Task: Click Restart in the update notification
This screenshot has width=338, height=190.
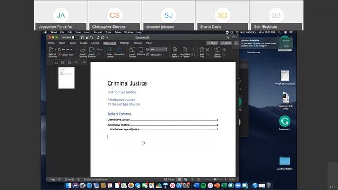Action: (286, 41)
